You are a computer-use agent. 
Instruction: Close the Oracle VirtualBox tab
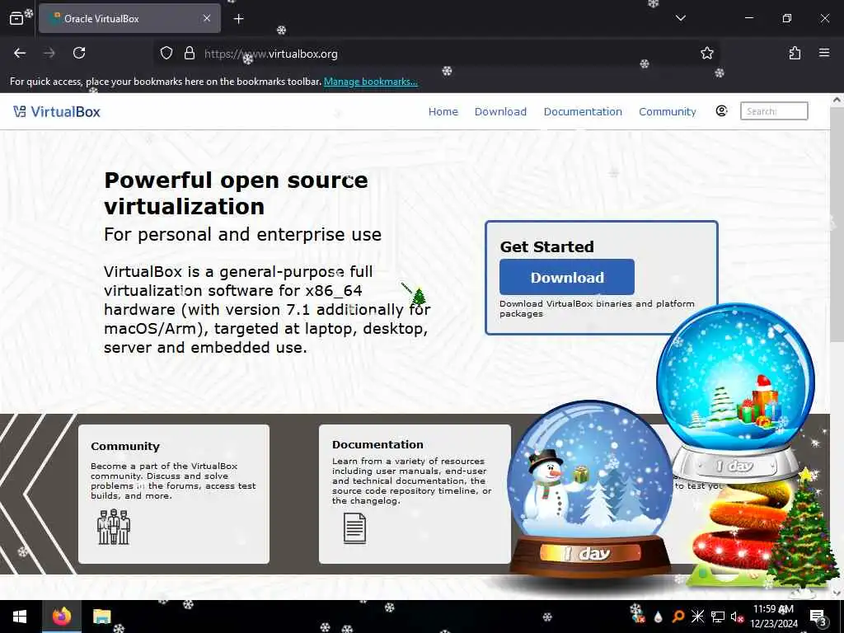pyautogui.click(x=207, y=18)
